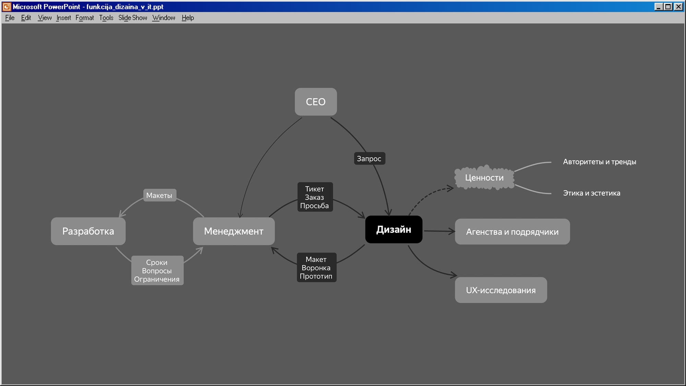The width and height of the screenshot is (686, 386).
Task: Open the Edit menu
Action: [26, 18]
